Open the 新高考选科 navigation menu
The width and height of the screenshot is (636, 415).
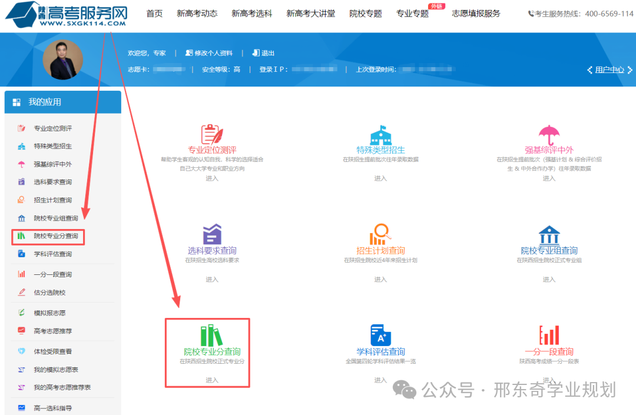(x=251, y=14)
